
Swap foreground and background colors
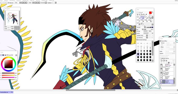tap(153, 12)
